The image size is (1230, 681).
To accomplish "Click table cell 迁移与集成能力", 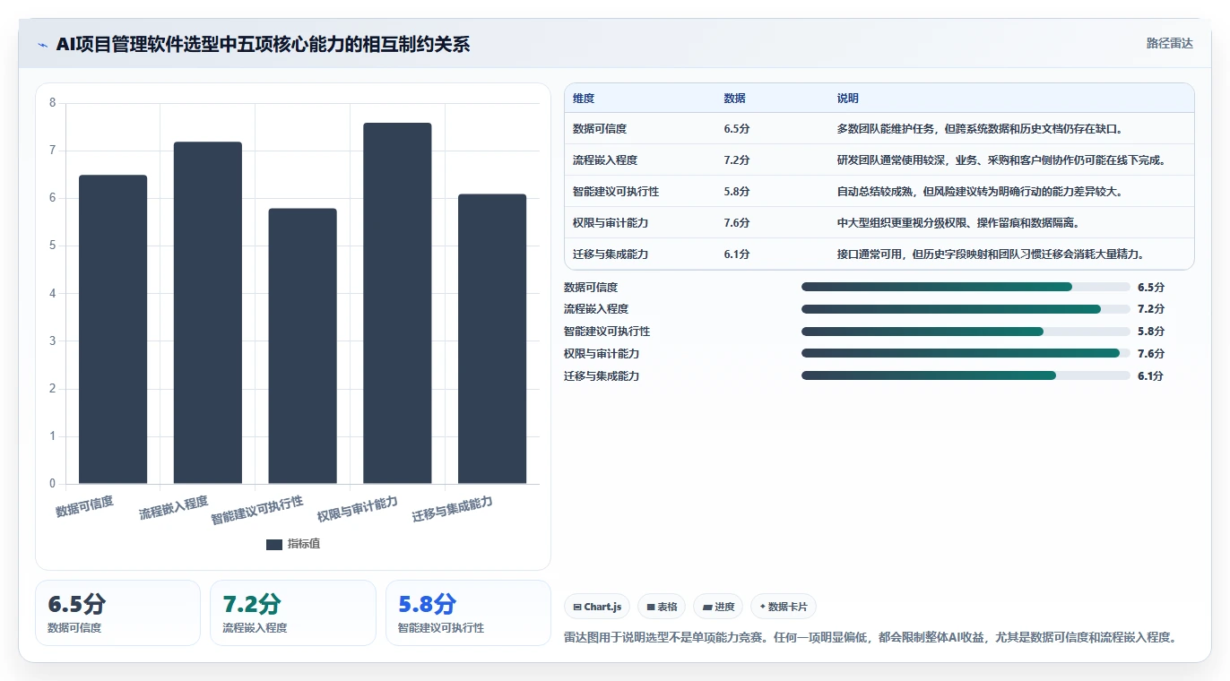I will pos(611,254).
